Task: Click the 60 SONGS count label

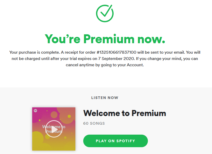Action: [x=94, y=123]
